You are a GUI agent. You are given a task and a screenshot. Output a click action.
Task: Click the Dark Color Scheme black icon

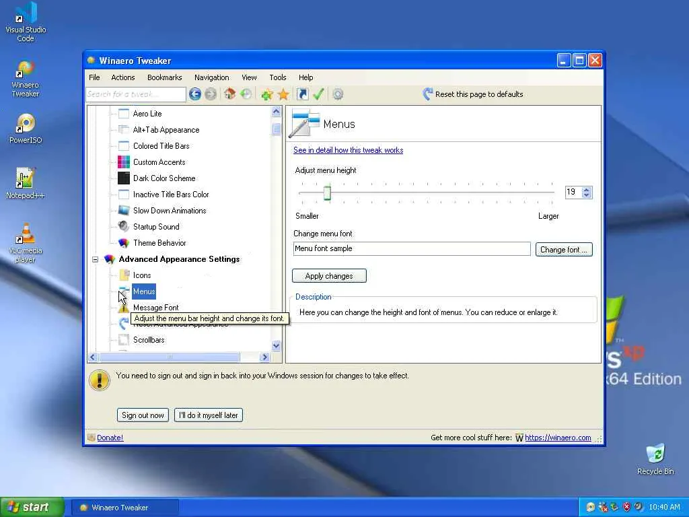pos(124,178)
